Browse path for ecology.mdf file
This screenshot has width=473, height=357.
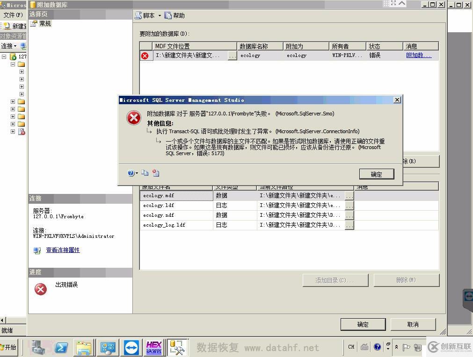pyautogui.click(x=349, y=196)
